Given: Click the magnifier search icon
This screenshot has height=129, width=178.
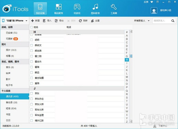Looking at the screenshot, I should (173, 21).
